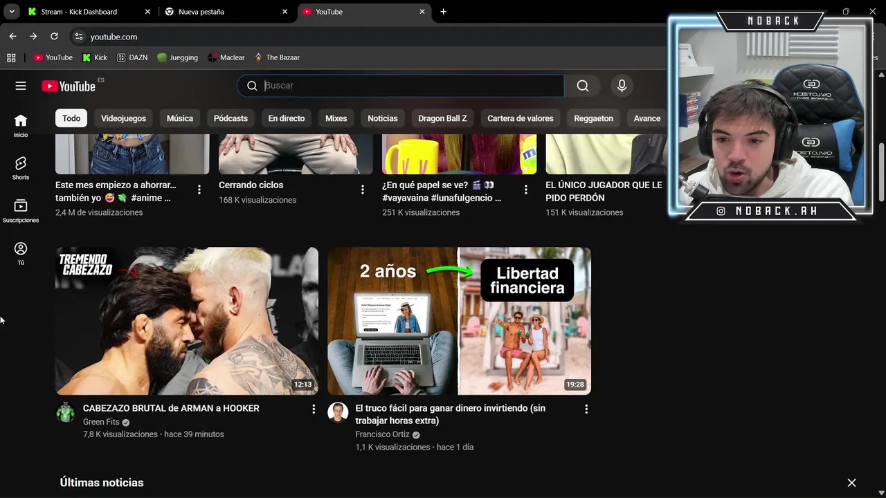Open Green Fits channel name

pyautogui.click(x=101, y=422)
